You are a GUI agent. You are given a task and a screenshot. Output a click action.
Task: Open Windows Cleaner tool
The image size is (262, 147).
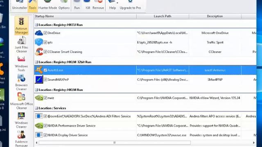[x=21, y=120]
